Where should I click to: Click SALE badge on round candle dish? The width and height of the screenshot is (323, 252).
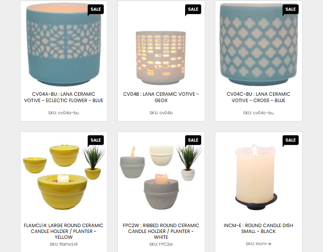coord(290,140)
